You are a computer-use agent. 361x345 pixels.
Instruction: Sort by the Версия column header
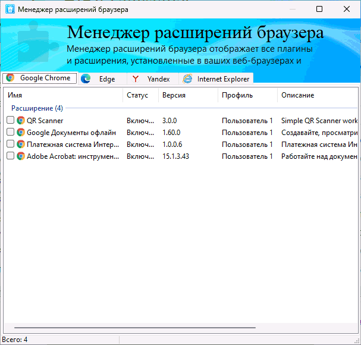[188, 95]
